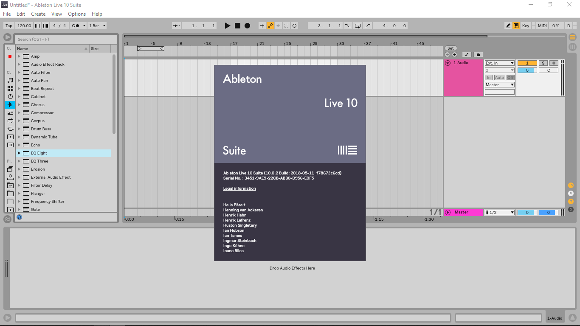Open the Options menu
Image resolution: width=580 pixels, height=326 pixels.
click(77, 14)
